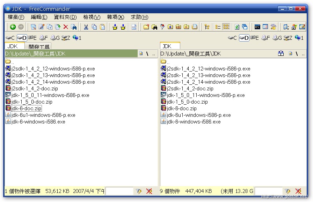Click the filter funnel icon

(162, 27)
